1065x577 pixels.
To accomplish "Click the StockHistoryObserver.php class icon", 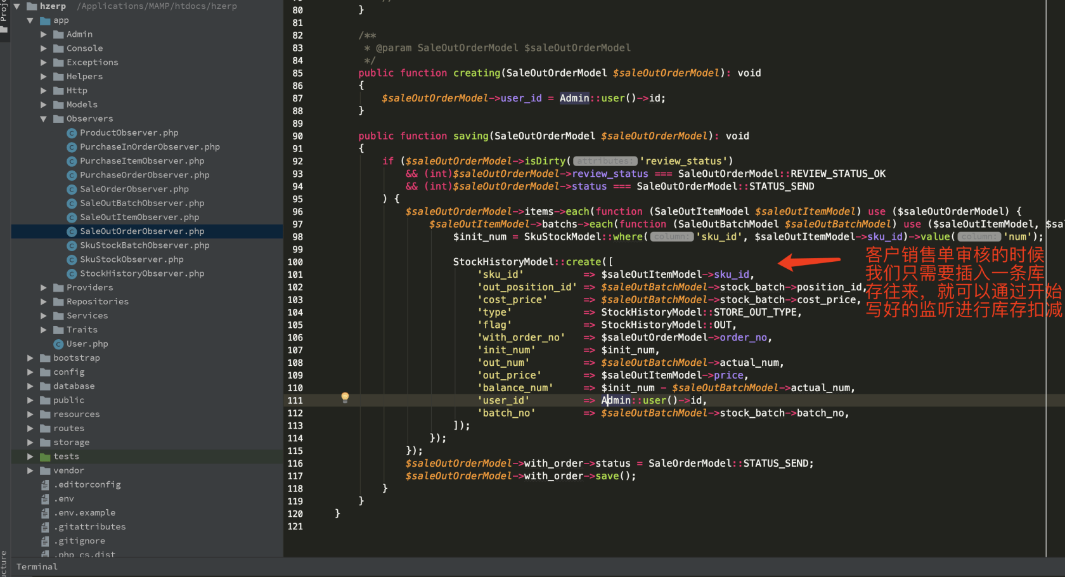I will pyautogui.click(x=72, y=274).
